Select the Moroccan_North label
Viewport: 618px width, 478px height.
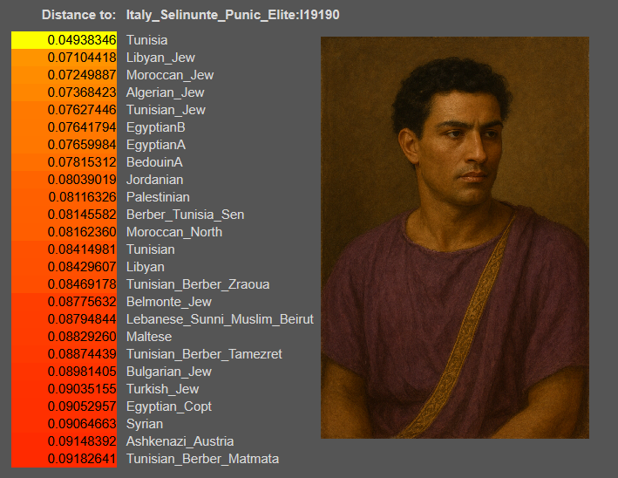click(174, 232)
